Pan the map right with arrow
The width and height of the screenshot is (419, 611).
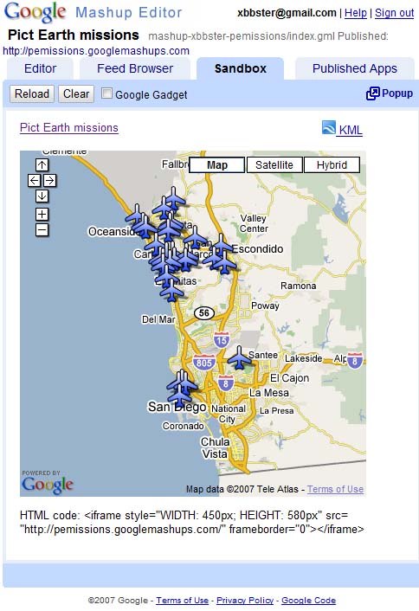50,180
